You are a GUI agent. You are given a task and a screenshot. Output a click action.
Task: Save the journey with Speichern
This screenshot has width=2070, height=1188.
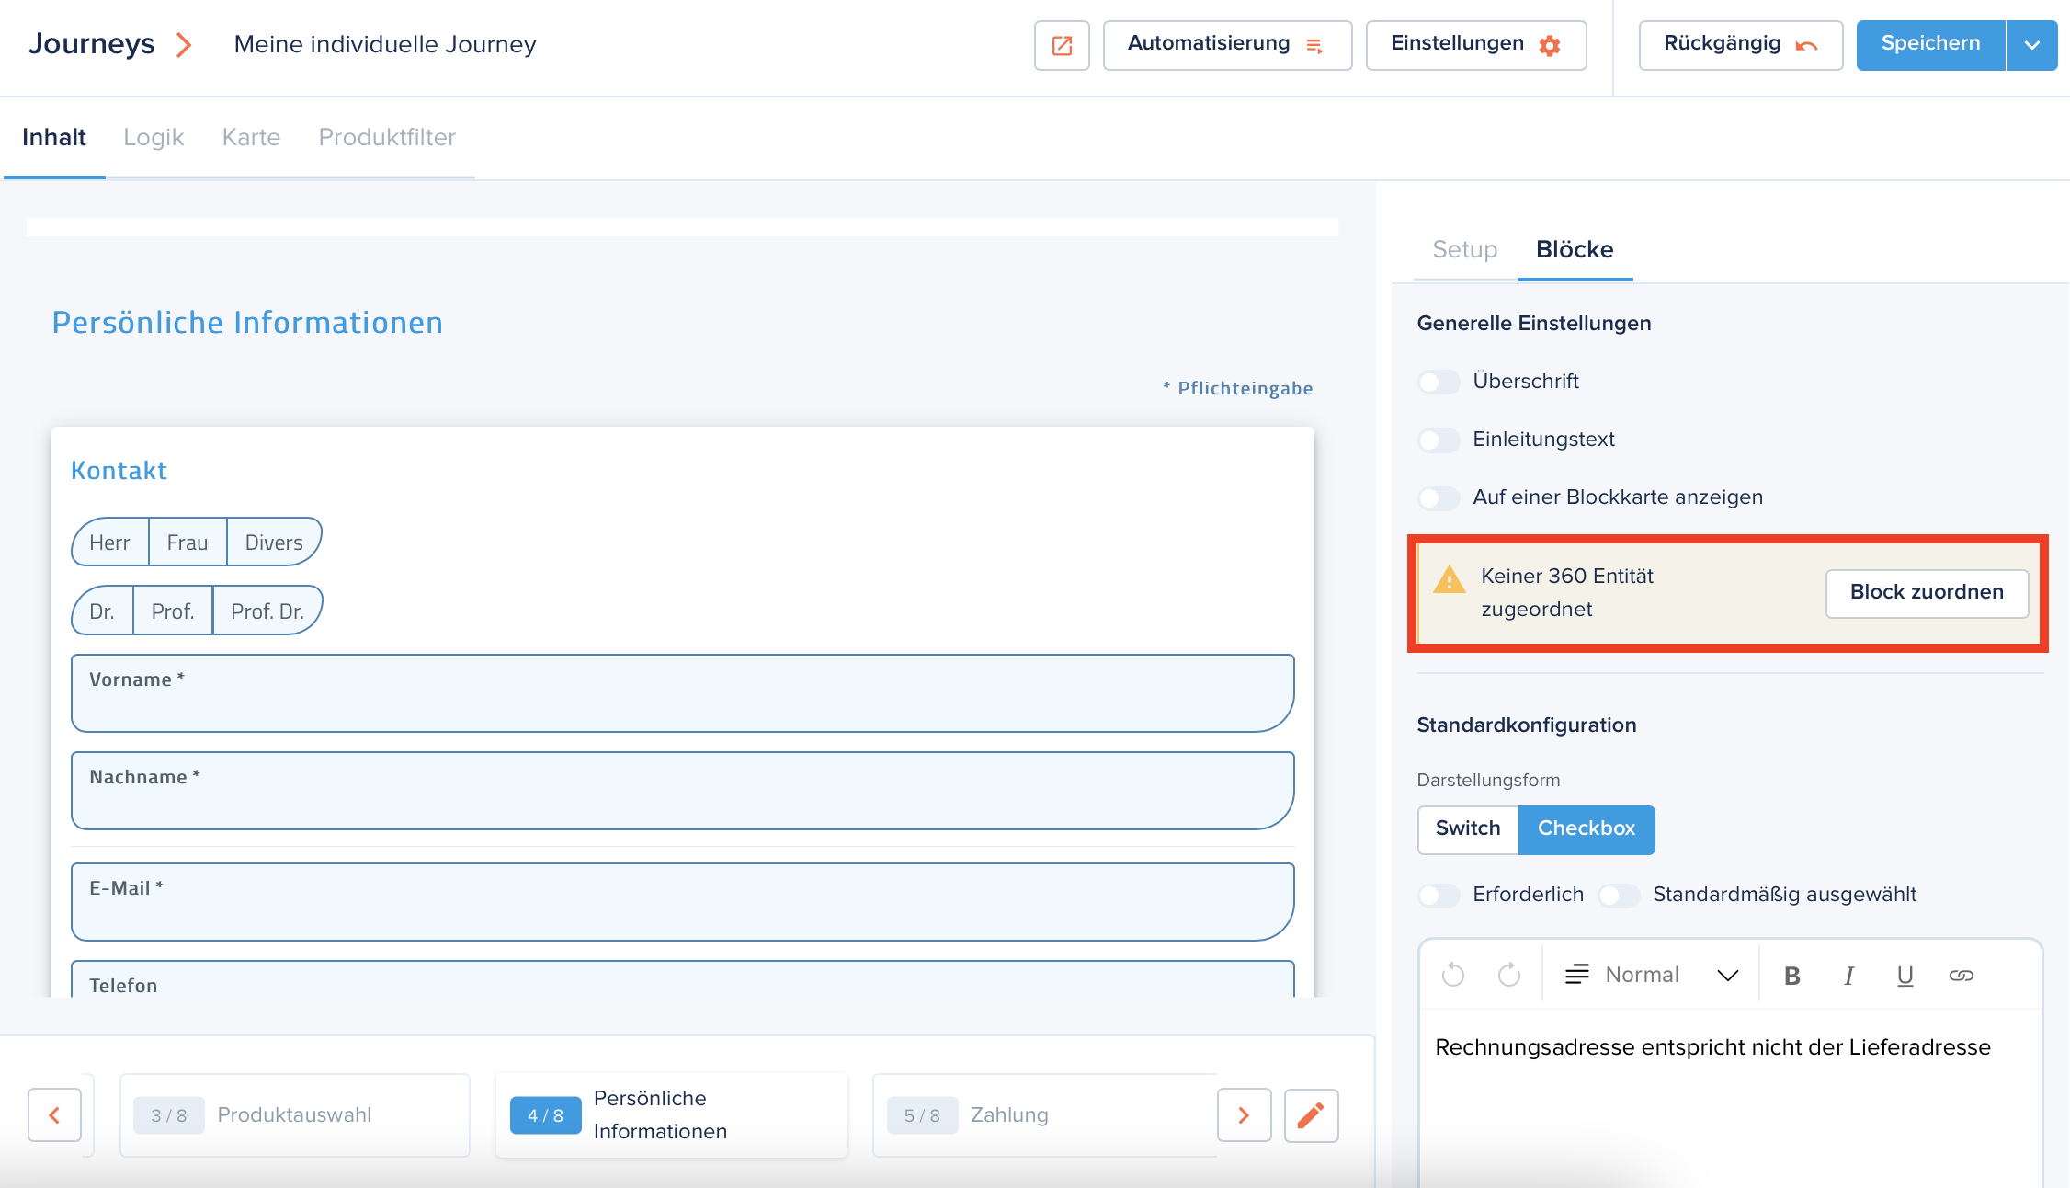pos(1930,45)
